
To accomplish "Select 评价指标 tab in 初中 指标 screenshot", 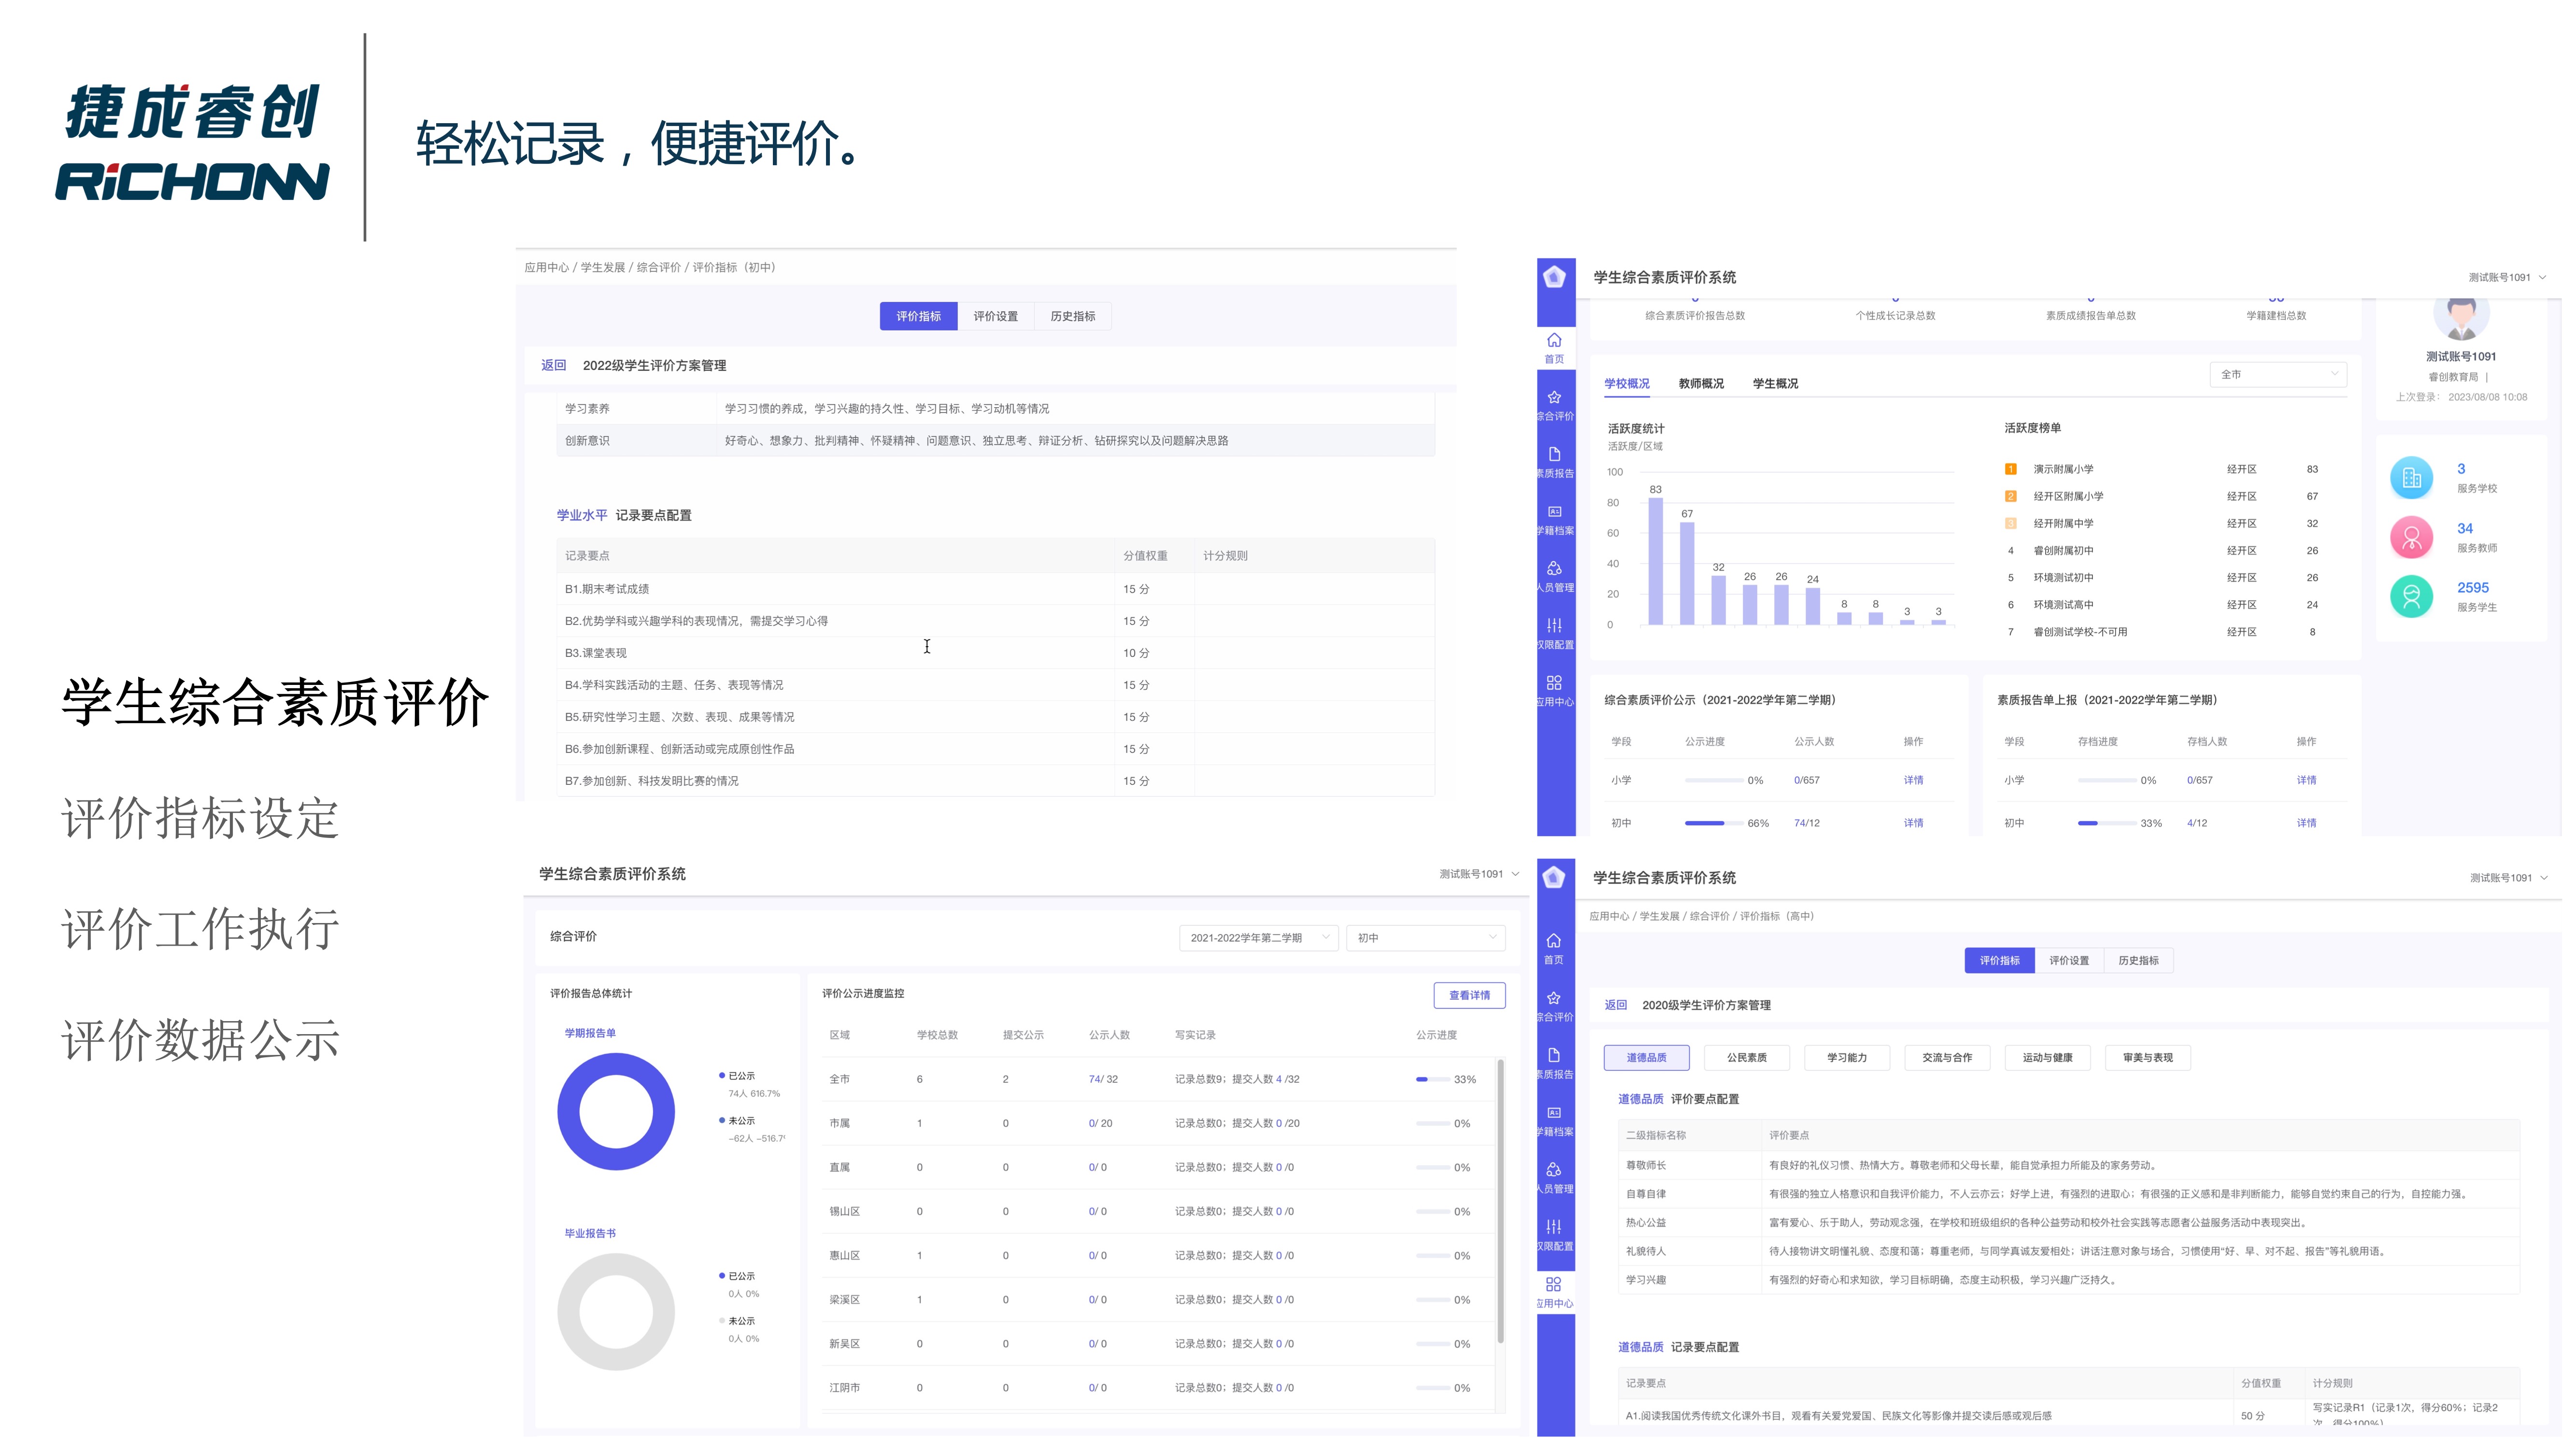I will click(x=918, y=317).
